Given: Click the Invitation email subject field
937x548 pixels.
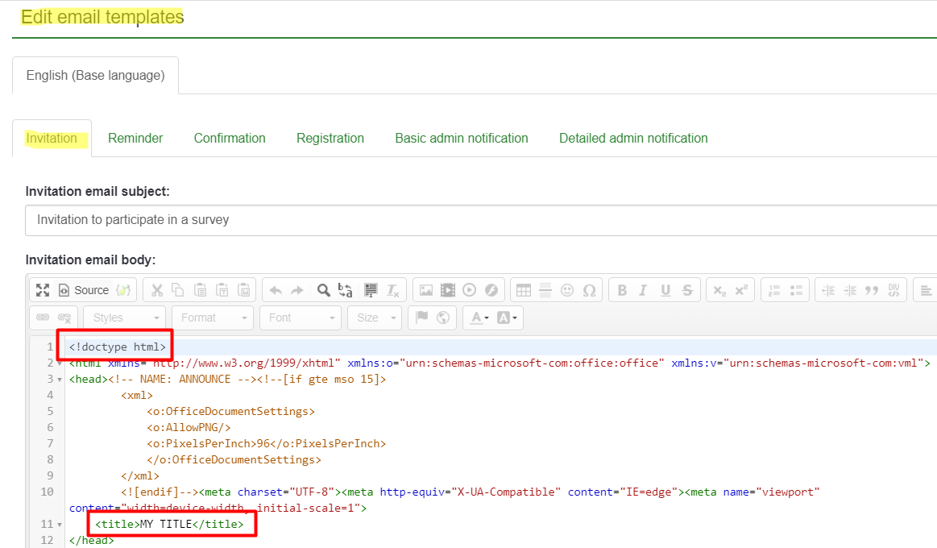Looking at the screenshot, I should tap(480, 220).
